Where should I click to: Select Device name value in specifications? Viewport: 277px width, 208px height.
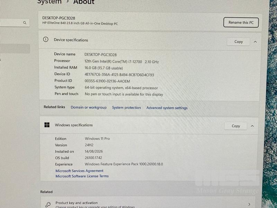[x=100, y=55]
